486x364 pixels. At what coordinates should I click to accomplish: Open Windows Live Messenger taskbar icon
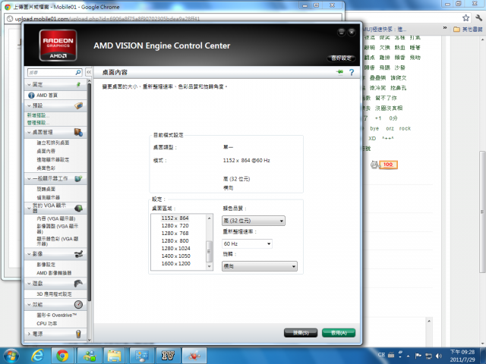[90, 356]
